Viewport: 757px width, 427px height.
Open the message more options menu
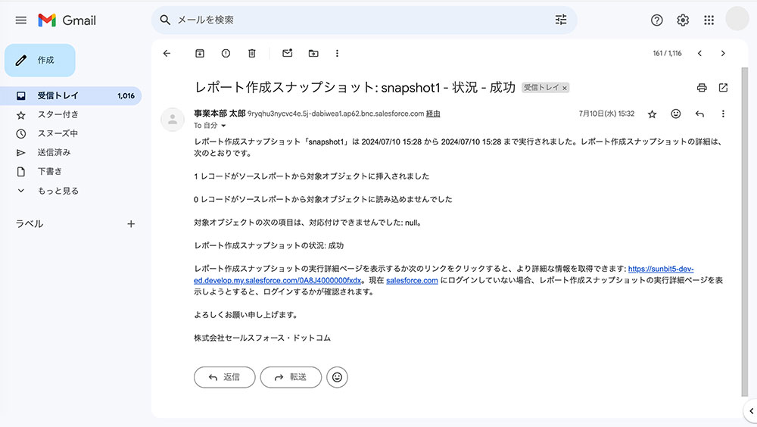(723, 114)
